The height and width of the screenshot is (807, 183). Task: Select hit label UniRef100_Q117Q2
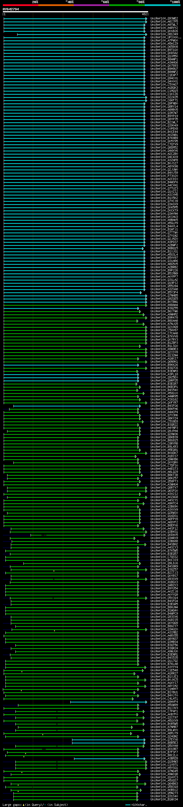tap(164, 661)
